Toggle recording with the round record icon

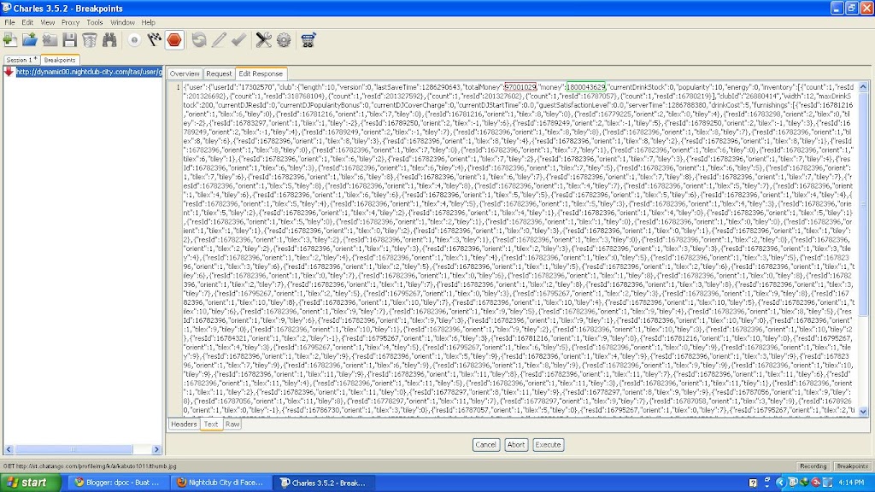coord(134,39)
